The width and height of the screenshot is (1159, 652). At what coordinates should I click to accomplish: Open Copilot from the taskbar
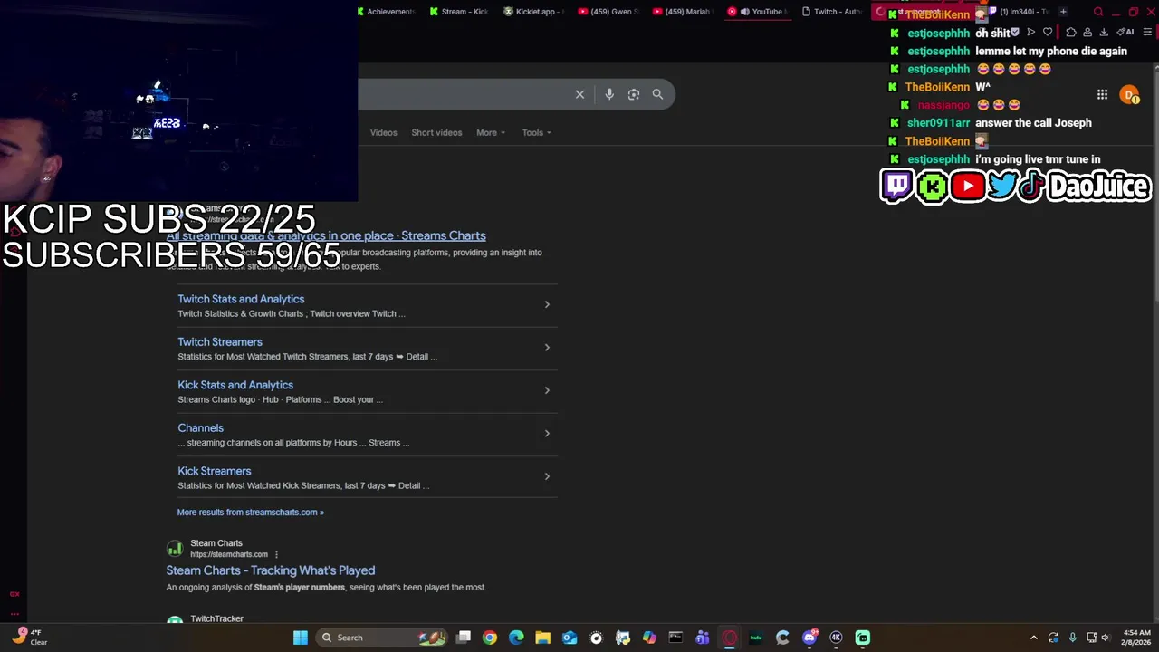click(x=649, y=638)
